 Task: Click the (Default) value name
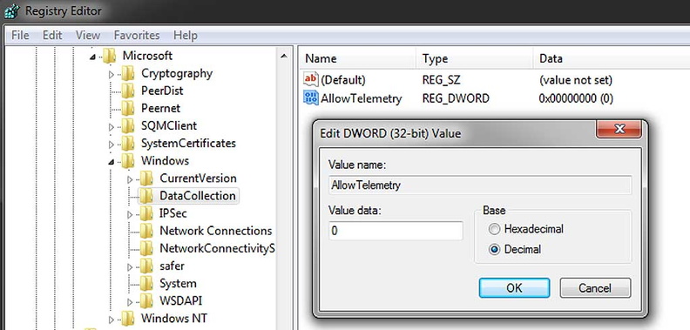click(x=343, y=80)
